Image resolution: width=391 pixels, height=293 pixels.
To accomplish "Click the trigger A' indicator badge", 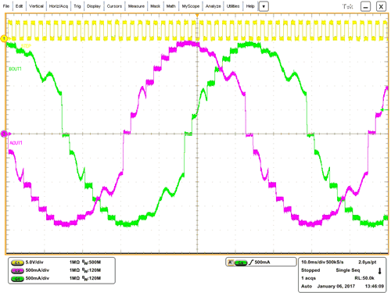I will tap(231, 263).
